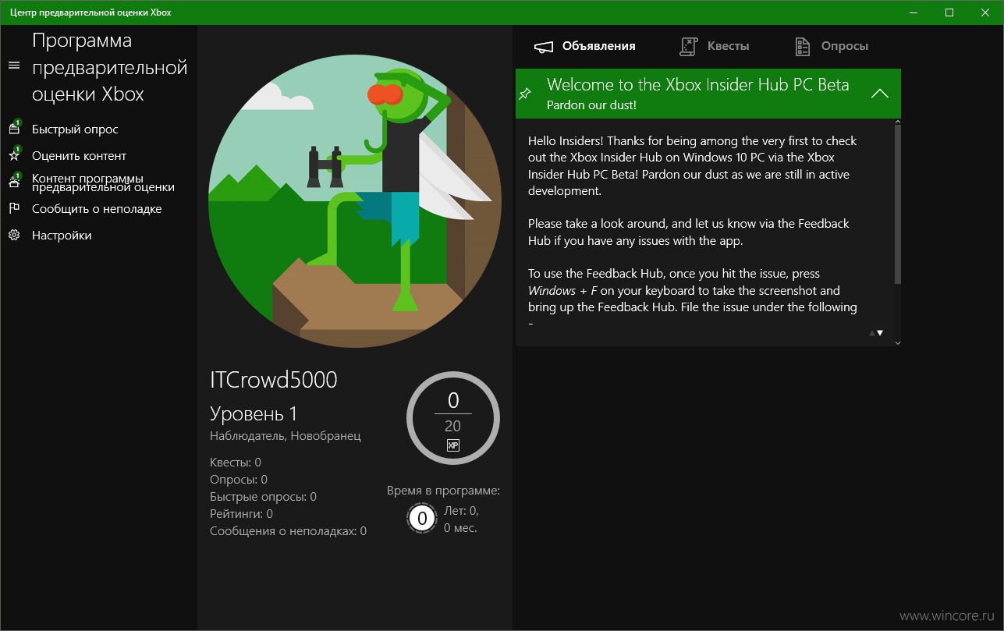Viewport: 1004px width, 631px height.
Task: Click the Время в программе label
Action: [443, 491]
